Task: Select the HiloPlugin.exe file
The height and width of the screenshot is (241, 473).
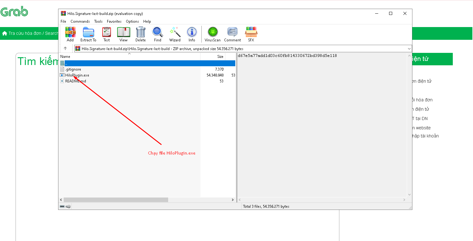Action: (77, 75)
